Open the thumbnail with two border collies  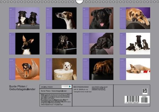pyautogui.click(x=27, y=18)
